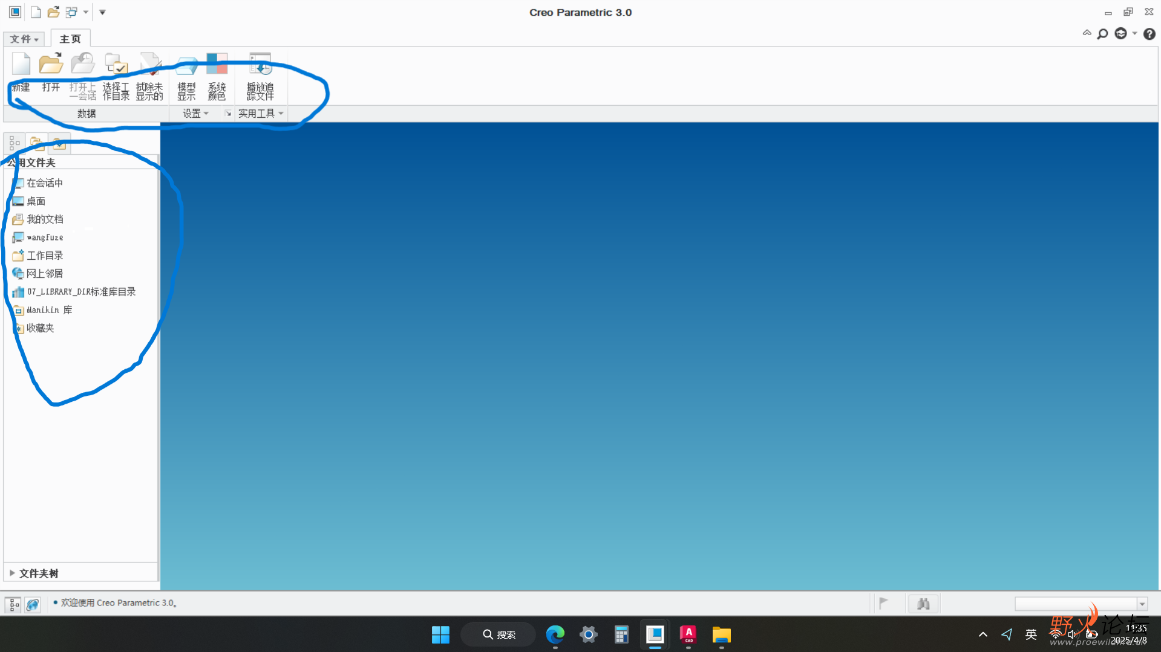Viewport: 1161px width, 652px height.
Task: Toggle the navigator panel display icon in status bar
Action: [13, 604]
